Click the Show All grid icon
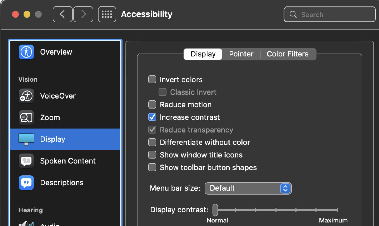Screen dimensions: 379x226 tap(107, 14)
